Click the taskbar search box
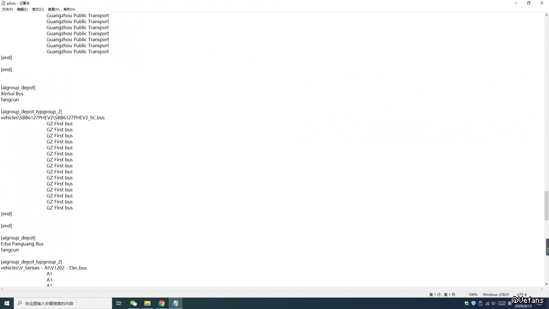This screenshot has width=549, height=309. coord(63,303)
